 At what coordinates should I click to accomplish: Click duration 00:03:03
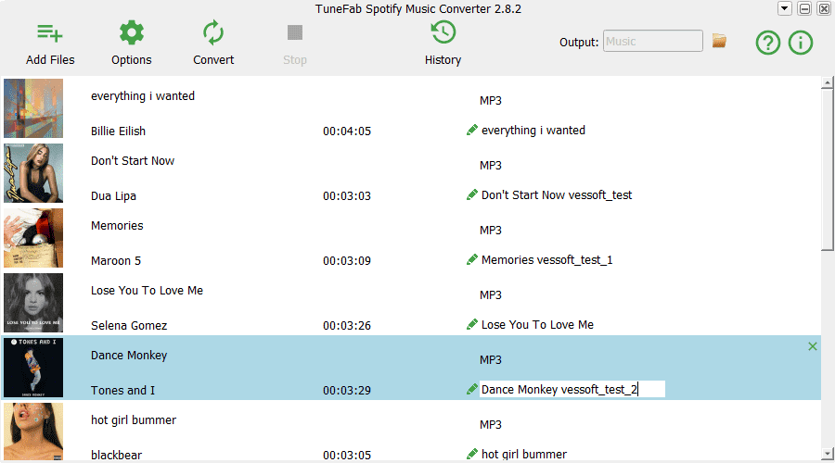point(347,196)
